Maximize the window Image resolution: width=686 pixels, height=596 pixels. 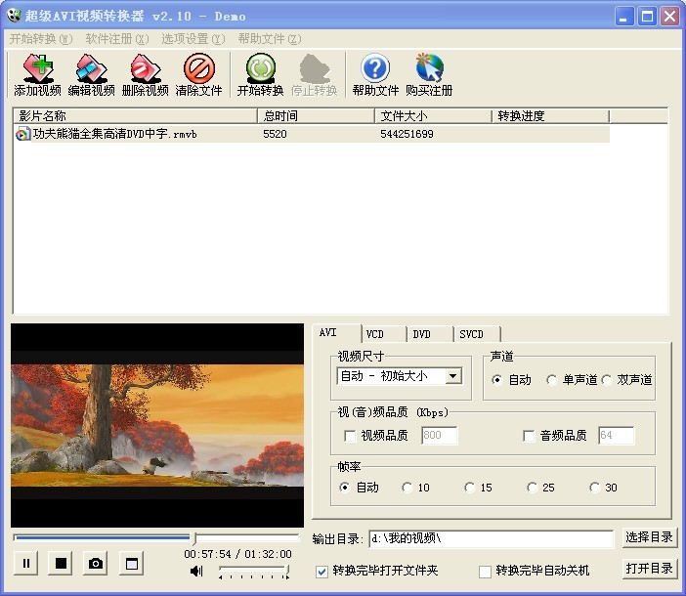pos(647,17)
